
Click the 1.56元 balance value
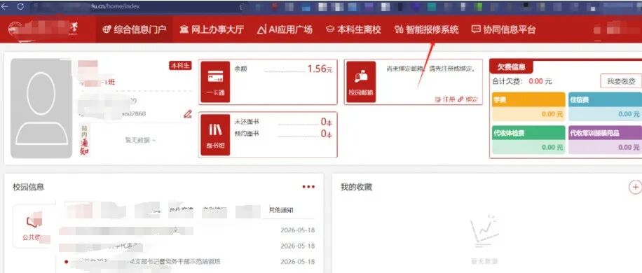320,69
